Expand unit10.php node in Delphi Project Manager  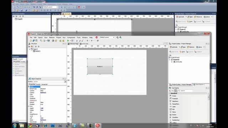pyautogui.click(x=172, y=62)
